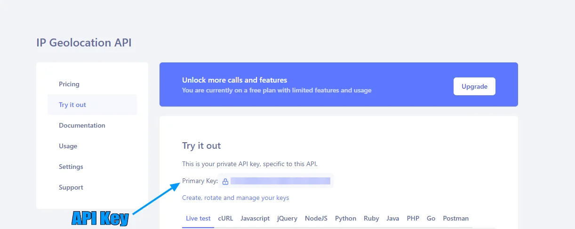Show the NodeJS example tab
Image resolution: width=575 pixels, height=229 pixels.
pyautogui.click(x=316, y=218)
